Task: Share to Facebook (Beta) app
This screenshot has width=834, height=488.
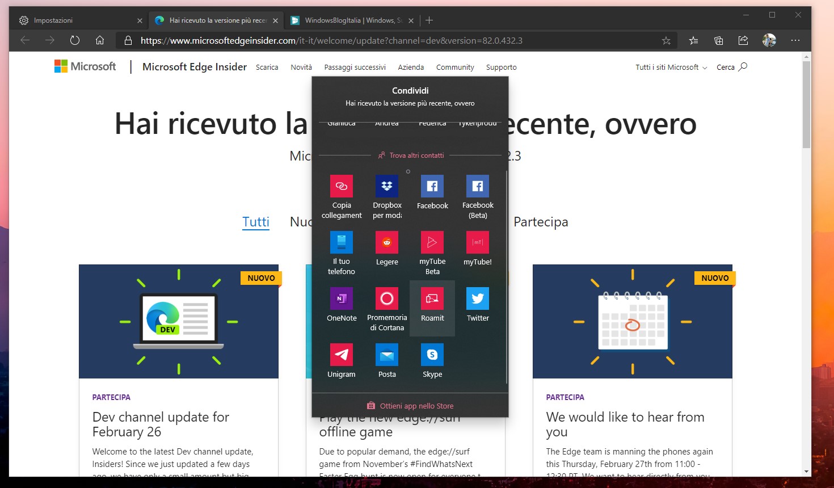Action: (478, 196)
